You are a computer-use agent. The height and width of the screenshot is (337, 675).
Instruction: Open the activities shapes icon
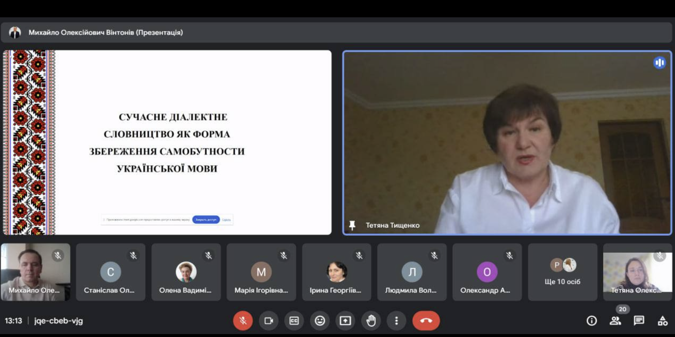tap(663, 321)
